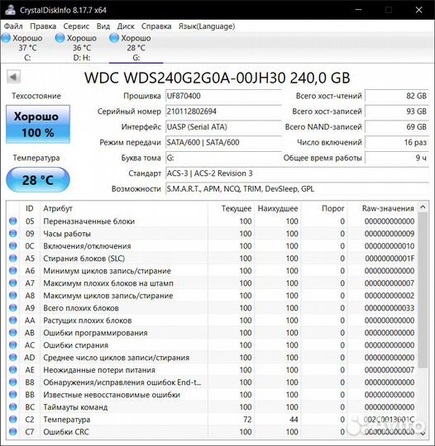Click status icon of row C7 Ошибки CRC

(x=13, y=432)
